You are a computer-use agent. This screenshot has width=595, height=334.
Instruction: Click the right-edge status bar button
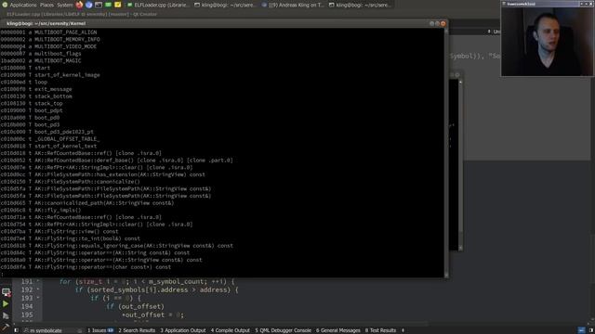point(591,330)
